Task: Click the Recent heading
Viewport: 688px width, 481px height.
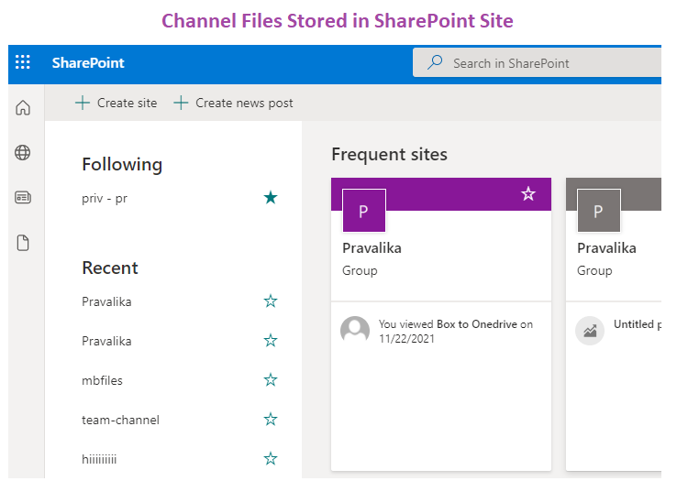Action: (x=110, y=268)
